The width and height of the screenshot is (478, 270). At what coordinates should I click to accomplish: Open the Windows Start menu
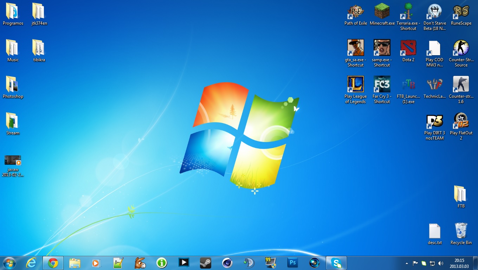click(9, 263)
